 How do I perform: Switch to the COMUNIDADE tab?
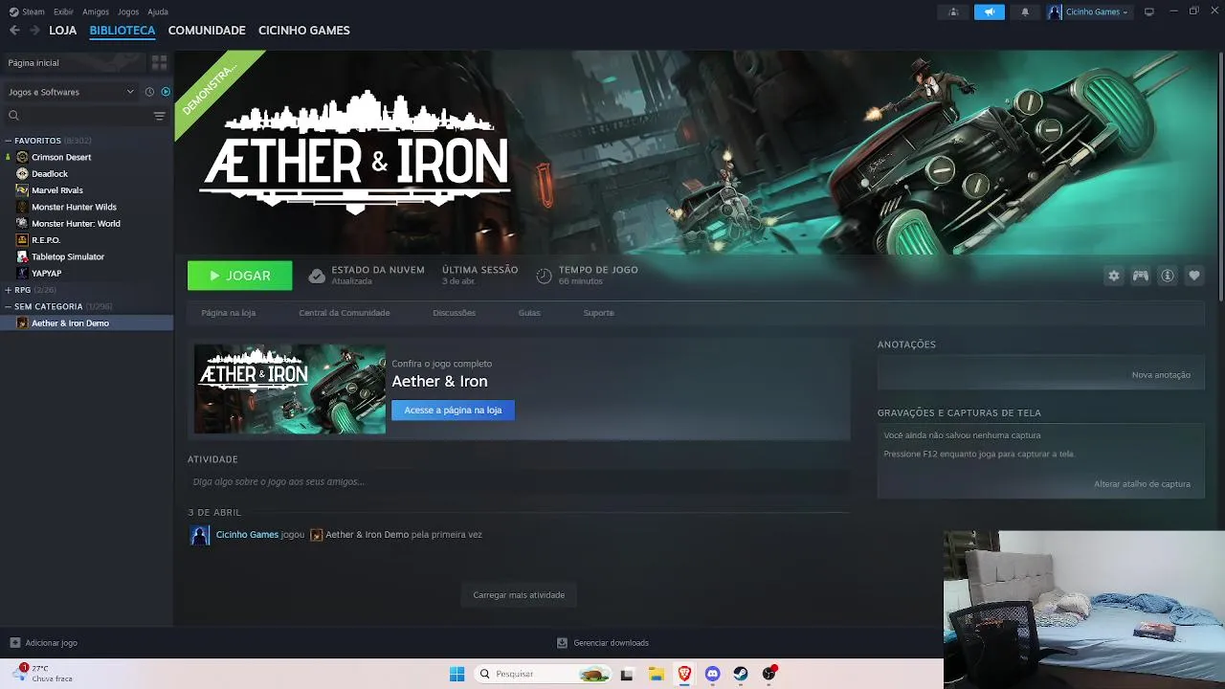(x=207, y=31)
